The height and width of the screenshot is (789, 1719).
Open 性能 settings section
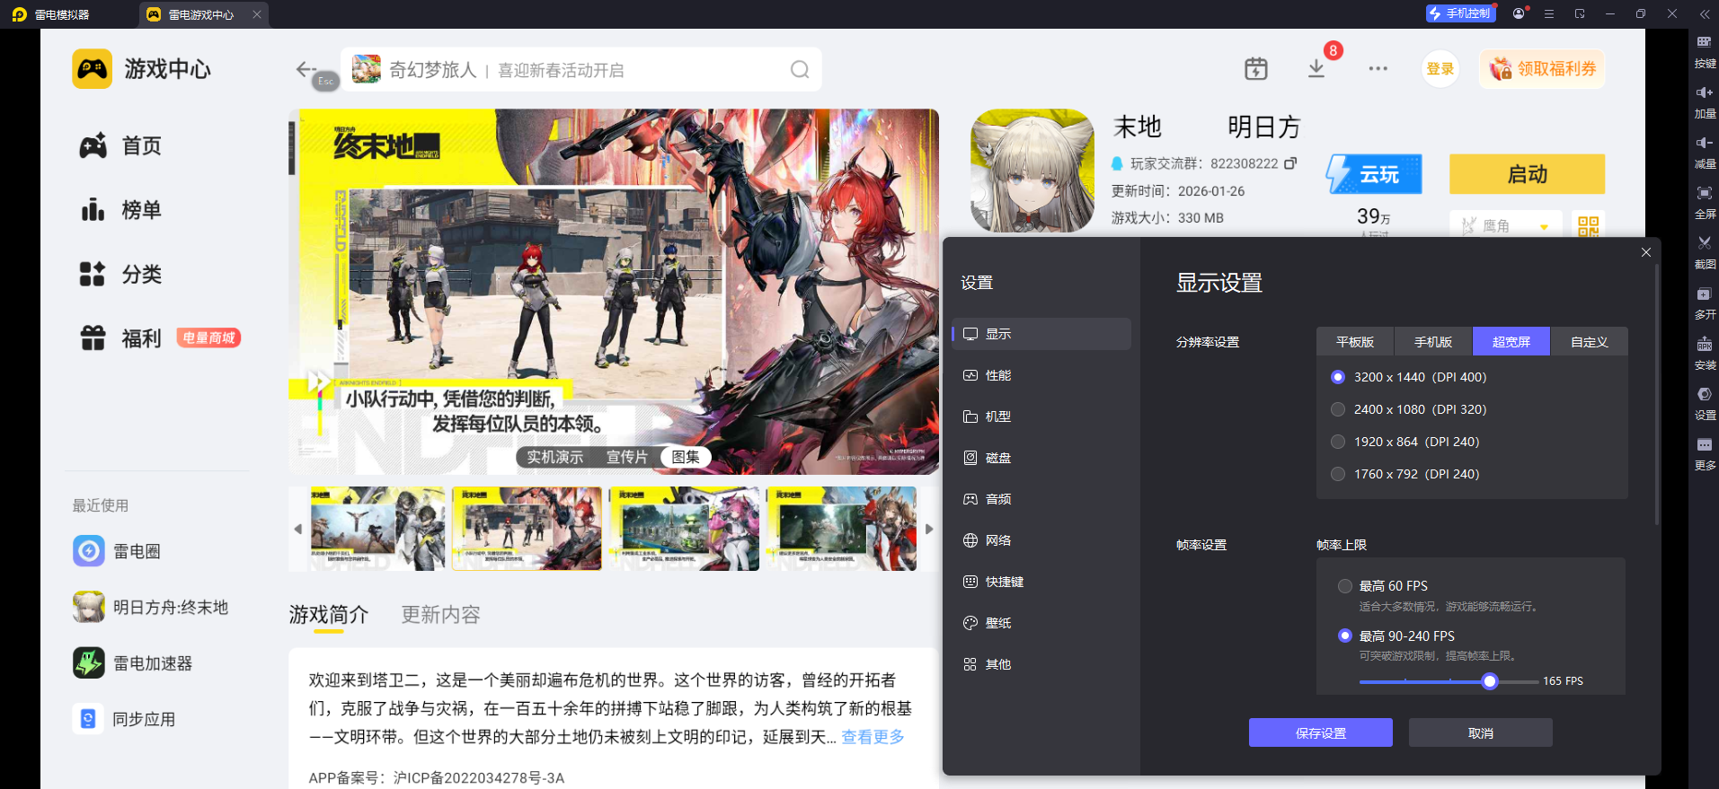pos(1041,375)
